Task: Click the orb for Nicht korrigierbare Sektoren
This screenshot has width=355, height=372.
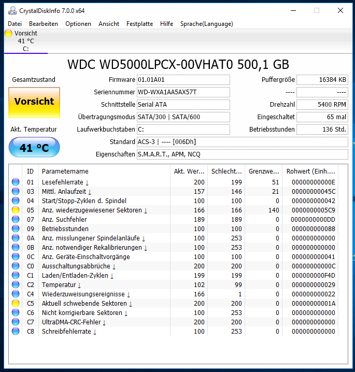Action: click(16, 313)
